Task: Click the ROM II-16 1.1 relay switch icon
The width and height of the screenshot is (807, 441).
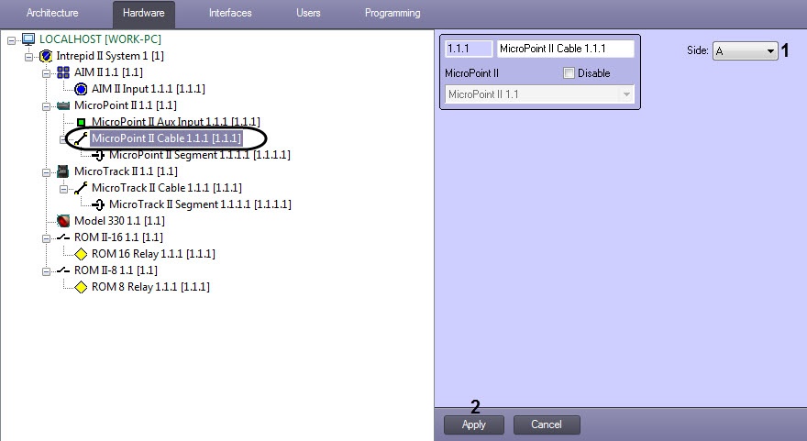Action: click(x=63, y=237)
